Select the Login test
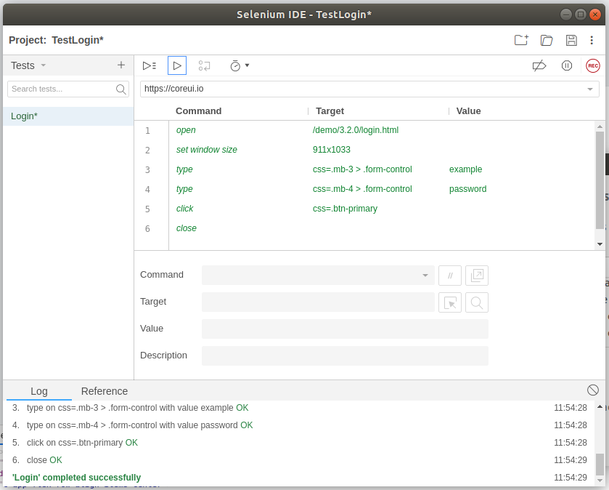 (68, 116)
